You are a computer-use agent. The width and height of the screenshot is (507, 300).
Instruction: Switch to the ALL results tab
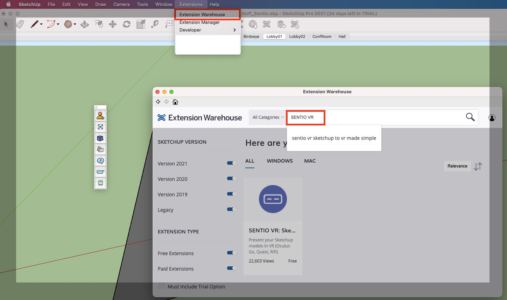coord(250,161)
